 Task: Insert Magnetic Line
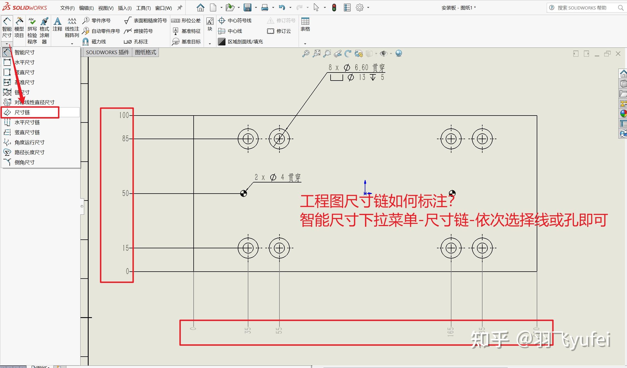point(94,42)
